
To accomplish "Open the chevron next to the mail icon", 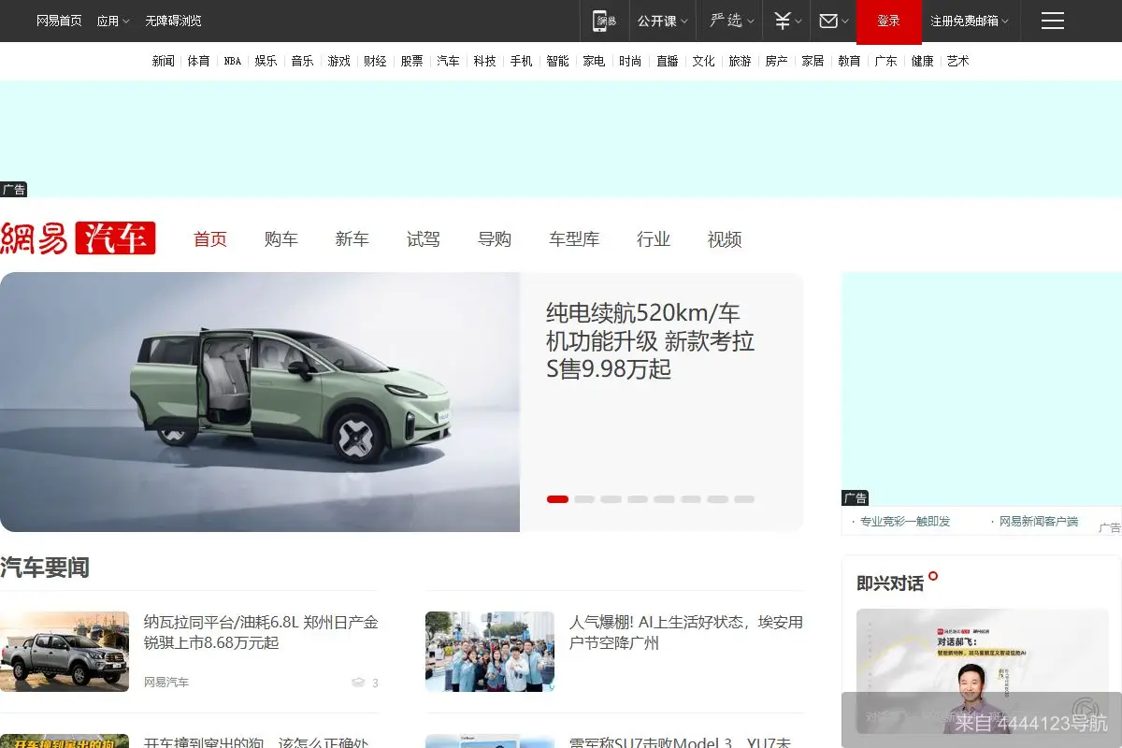I will [847, 20].
